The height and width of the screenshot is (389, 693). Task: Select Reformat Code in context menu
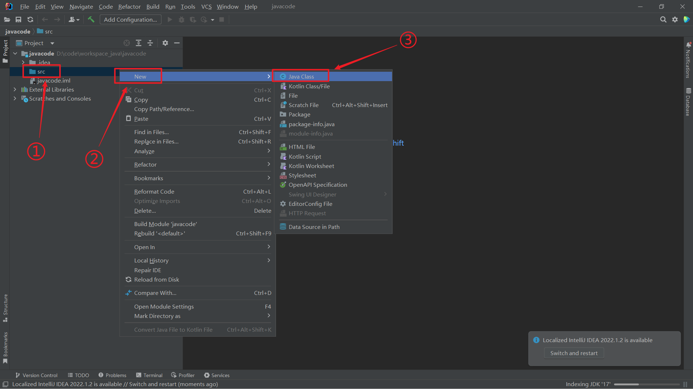[197, 191]
